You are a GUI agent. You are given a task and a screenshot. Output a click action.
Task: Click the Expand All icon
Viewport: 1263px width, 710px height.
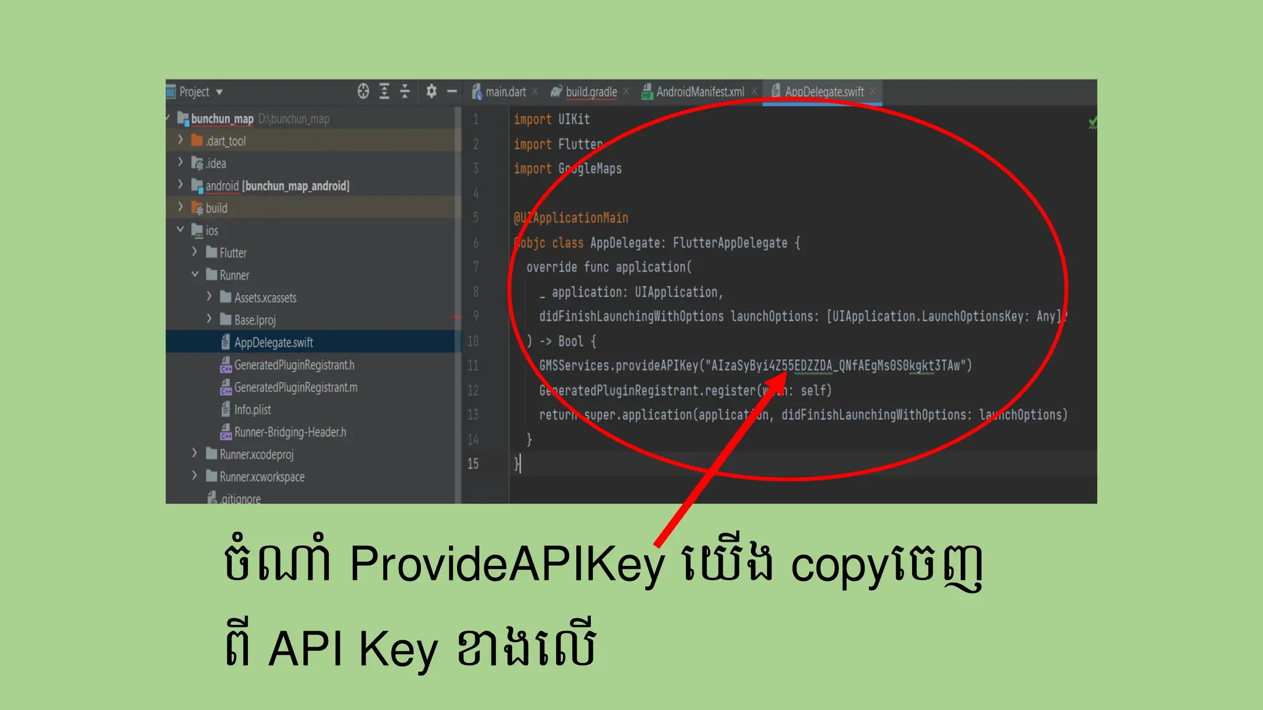(384, 91)
